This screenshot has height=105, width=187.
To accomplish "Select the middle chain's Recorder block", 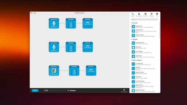I will click(x=88, y=47).
